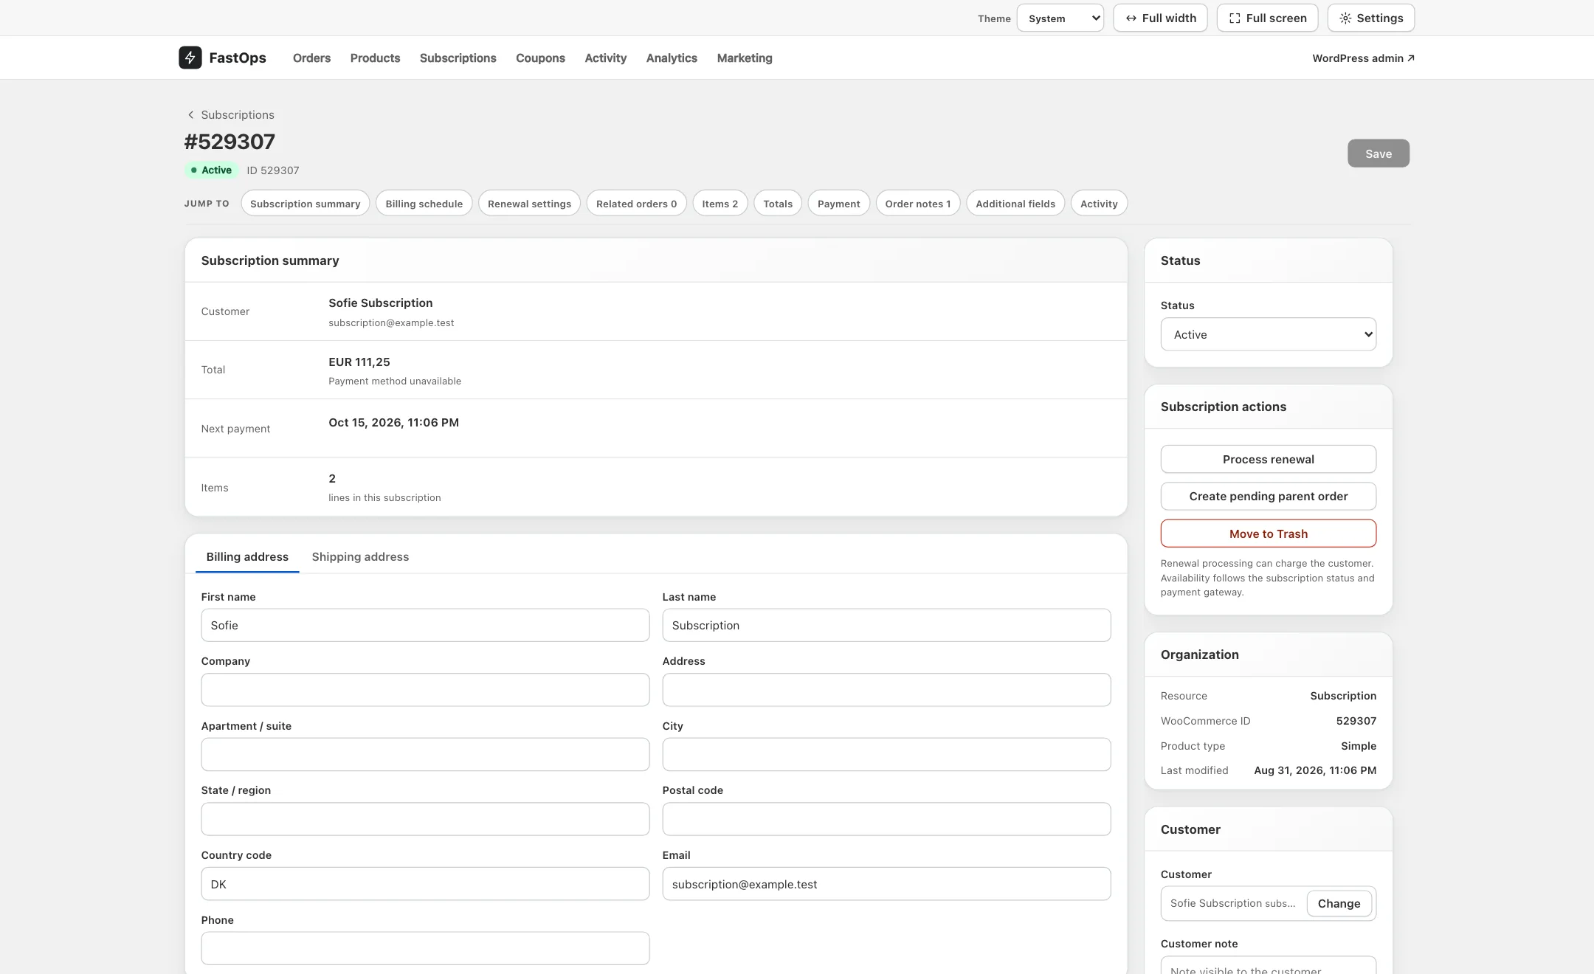This screenshot has width=1594, height=974.
Task: Focus the First name field
Action: 425,625
